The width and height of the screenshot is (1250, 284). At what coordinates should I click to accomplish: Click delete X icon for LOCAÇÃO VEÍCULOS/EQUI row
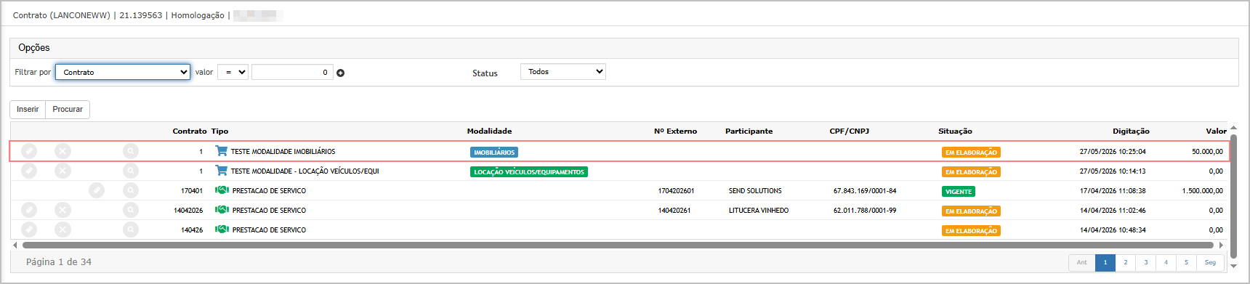click(63, 171)
